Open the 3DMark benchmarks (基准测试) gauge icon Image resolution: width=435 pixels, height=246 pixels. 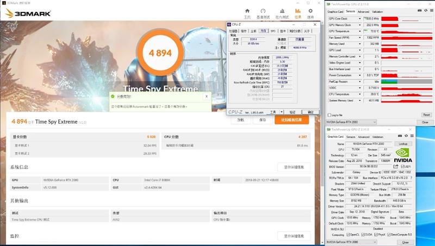click(x=263, y=11)
